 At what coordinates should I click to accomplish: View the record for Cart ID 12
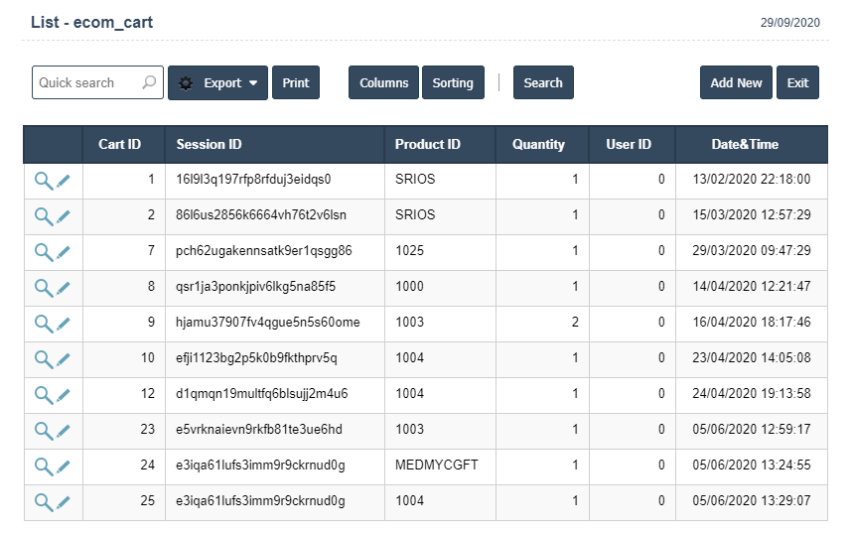[x=43, y=395]
